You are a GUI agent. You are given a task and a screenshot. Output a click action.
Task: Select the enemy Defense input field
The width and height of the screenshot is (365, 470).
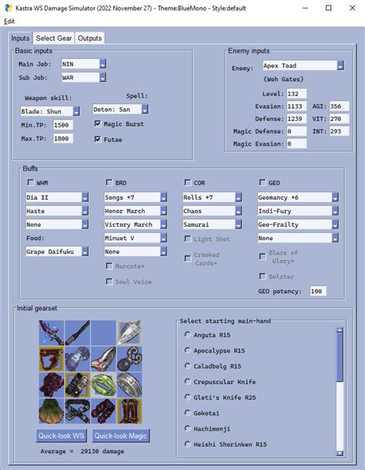(296, 119)
